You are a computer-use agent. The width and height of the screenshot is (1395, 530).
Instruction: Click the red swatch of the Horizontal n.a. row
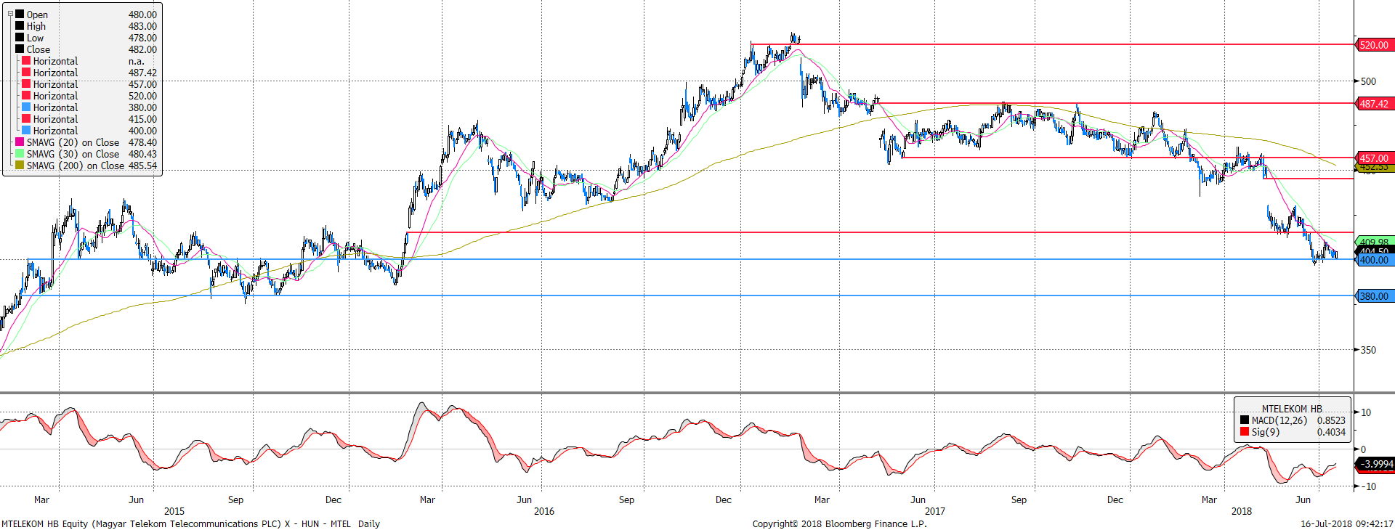point(26,60)
